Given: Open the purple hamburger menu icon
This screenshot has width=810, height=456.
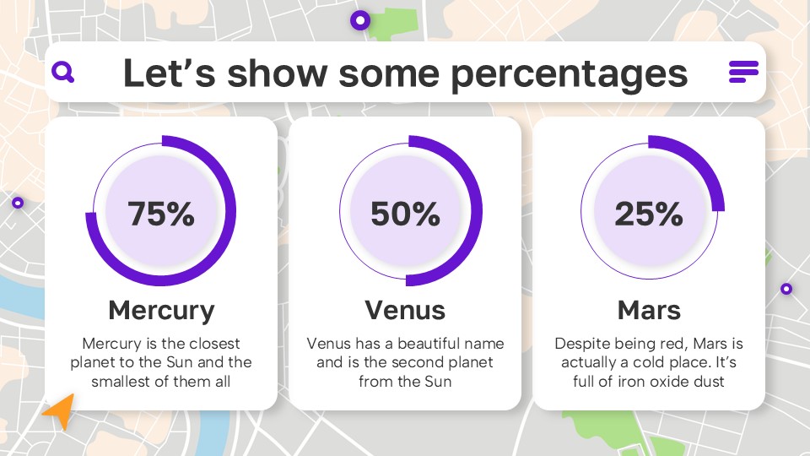Looking at the screenshot, I should (x=742, y=72).
